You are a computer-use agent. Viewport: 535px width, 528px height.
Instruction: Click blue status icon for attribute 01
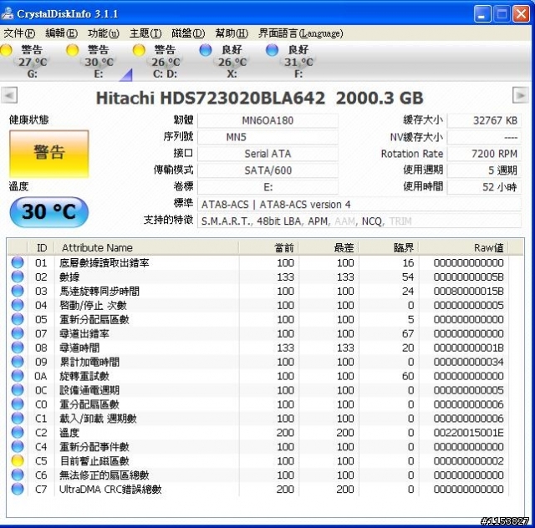click(18, 262)
